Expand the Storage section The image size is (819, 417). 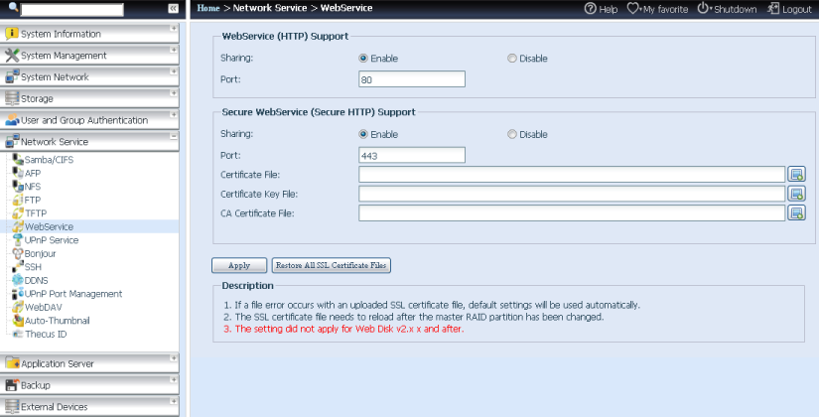[x=174, y=92]
